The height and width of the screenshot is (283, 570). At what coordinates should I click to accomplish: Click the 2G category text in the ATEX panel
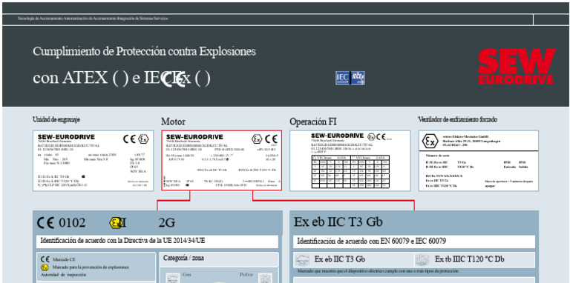point(166,223)
